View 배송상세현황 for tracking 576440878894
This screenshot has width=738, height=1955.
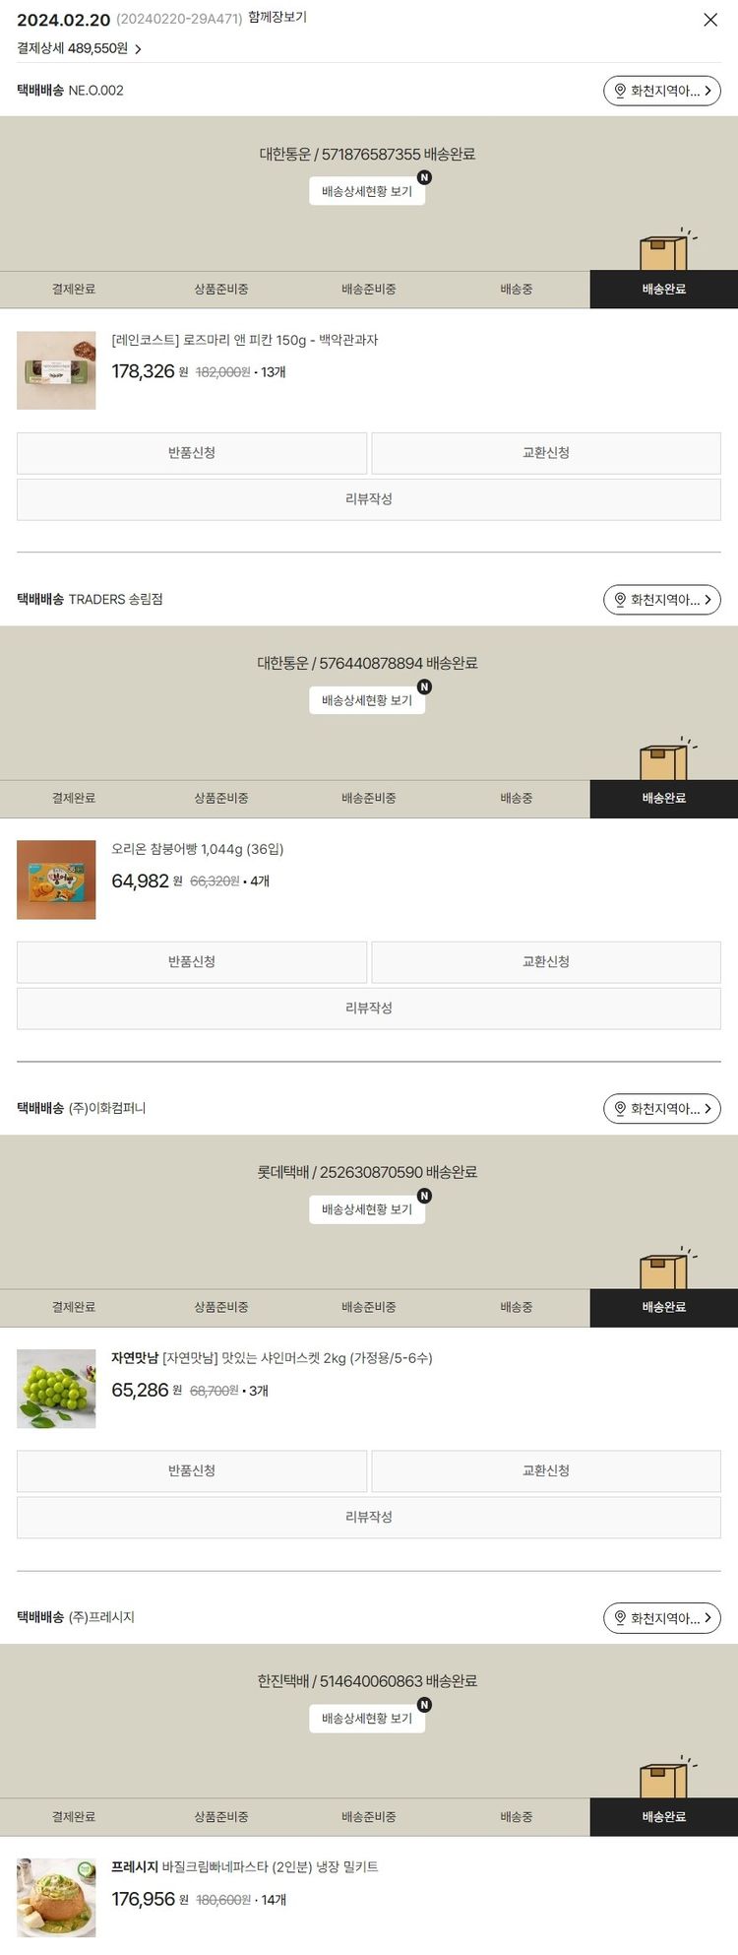tap(367, 700)
